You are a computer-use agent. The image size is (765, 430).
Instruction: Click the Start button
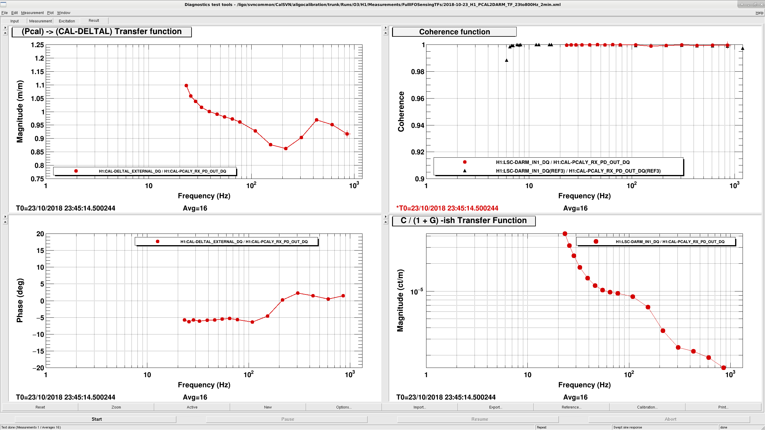coord(97,419)
